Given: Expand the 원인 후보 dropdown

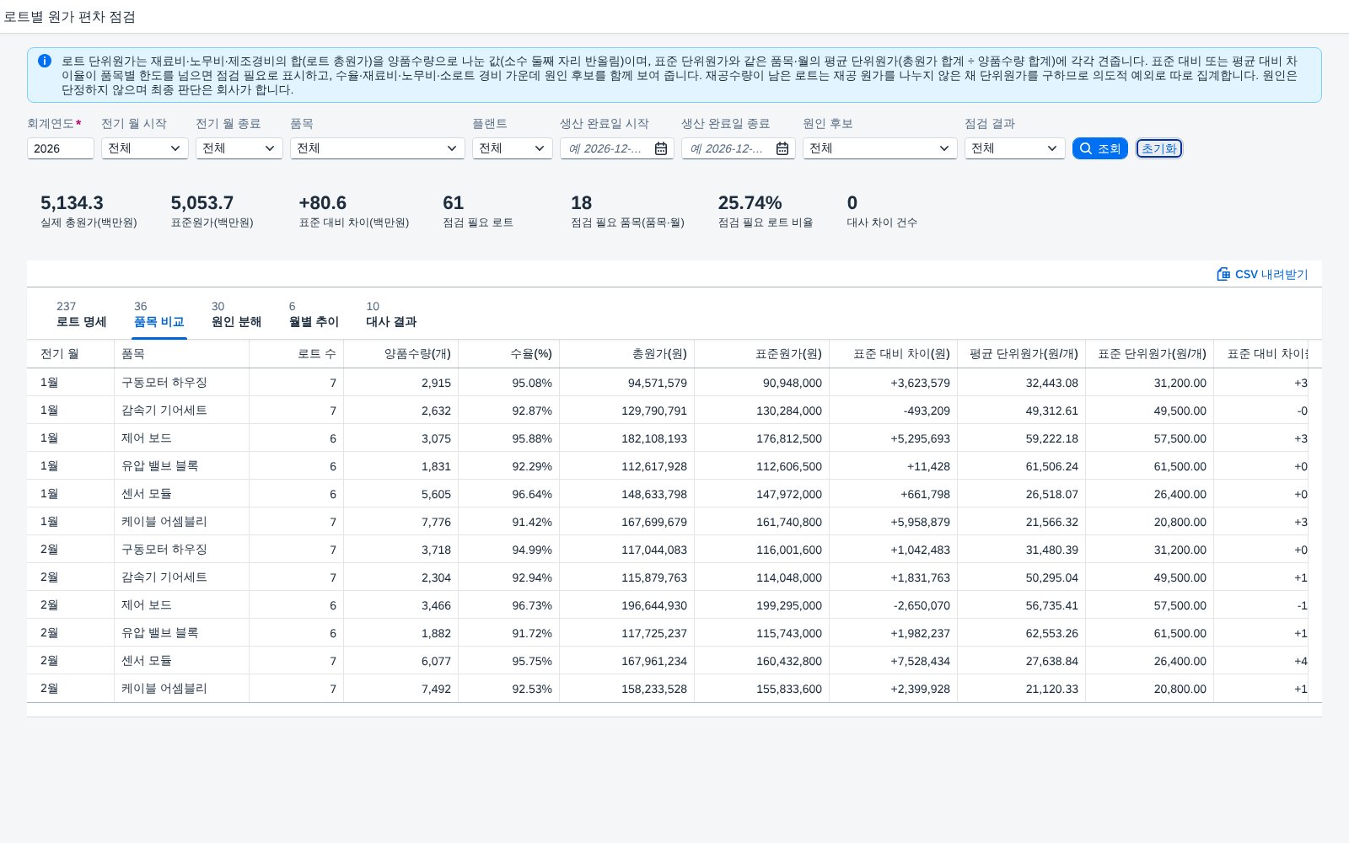Looking at the screenshot, I should tap(880, 148).
